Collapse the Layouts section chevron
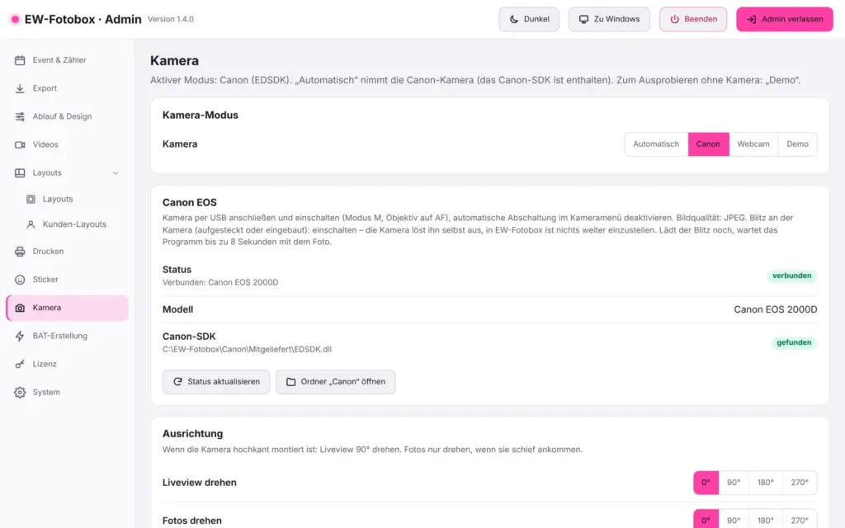This screenshot has width=845, height=528. point(116,173)
